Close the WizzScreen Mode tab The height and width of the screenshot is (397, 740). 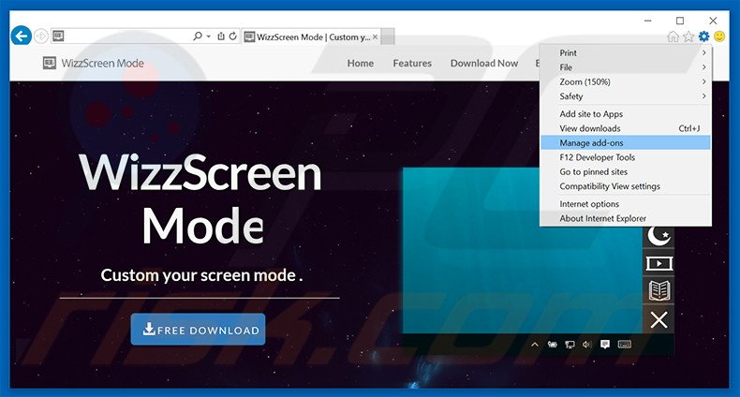(x=376, y=37)
